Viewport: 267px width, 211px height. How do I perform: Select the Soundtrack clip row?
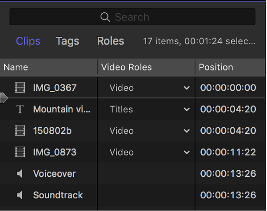coord(58,195)
